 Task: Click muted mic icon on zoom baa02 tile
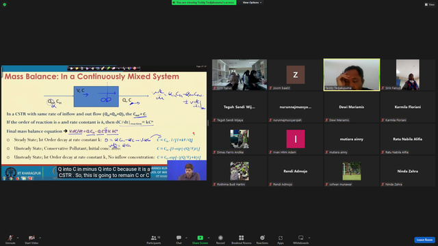(x=270, y=88)
